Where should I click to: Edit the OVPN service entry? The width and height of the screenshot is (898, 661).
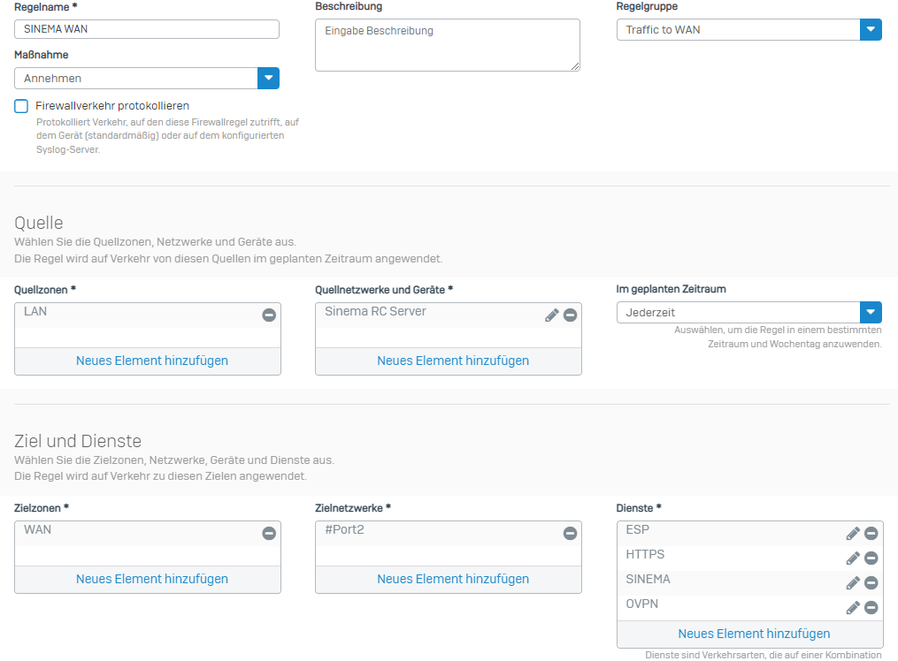(853, 607)
